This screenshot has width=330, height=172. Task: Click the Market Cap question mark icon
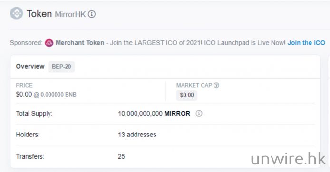[x=216, y=85]
